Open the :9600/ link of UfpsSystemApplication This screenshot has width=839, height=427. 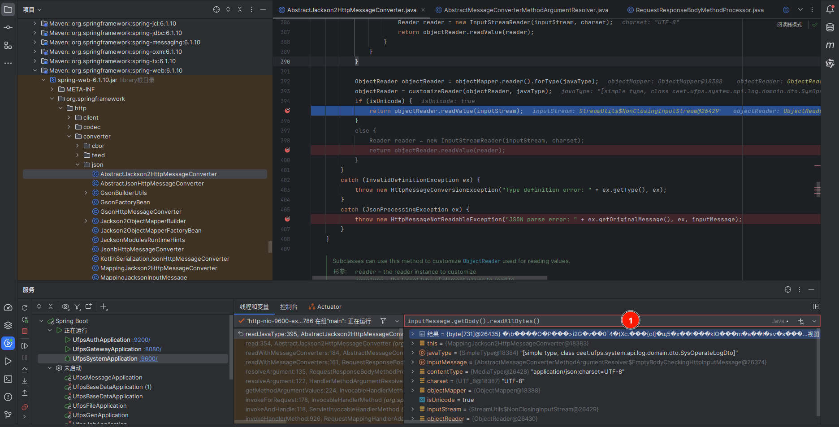pos(148,358)
